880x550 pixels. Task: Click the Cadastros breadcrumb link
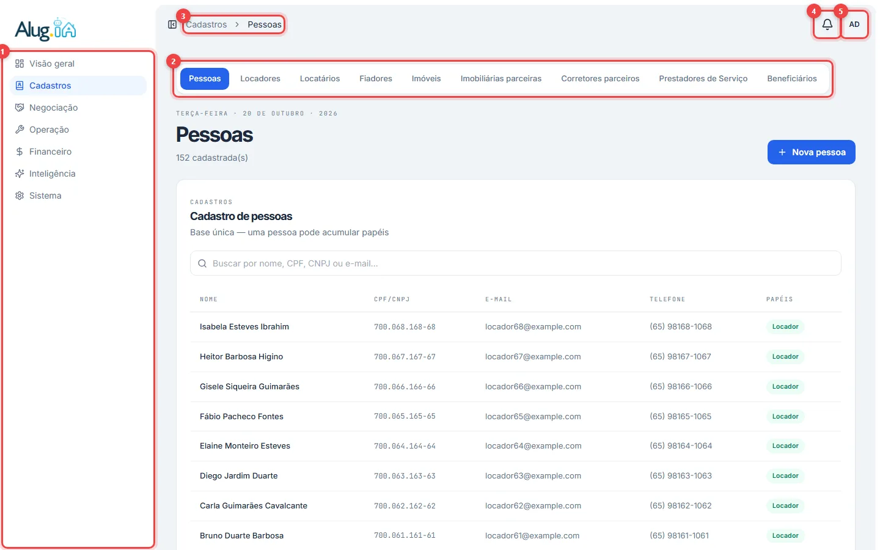[207, 24]
